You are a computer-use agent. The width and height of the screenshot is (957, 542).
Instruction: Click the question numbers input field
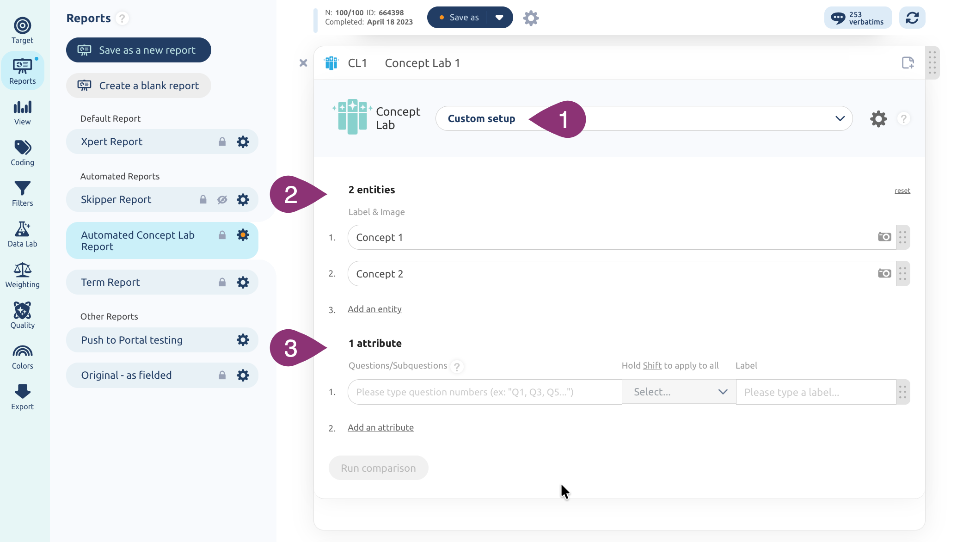click(x=485, y=392)
